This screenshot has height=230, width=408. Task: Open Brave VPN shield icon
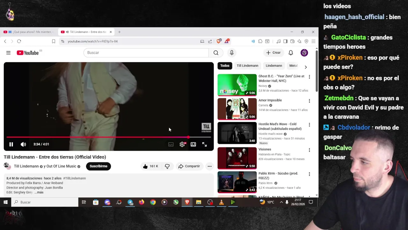point(306,41)
